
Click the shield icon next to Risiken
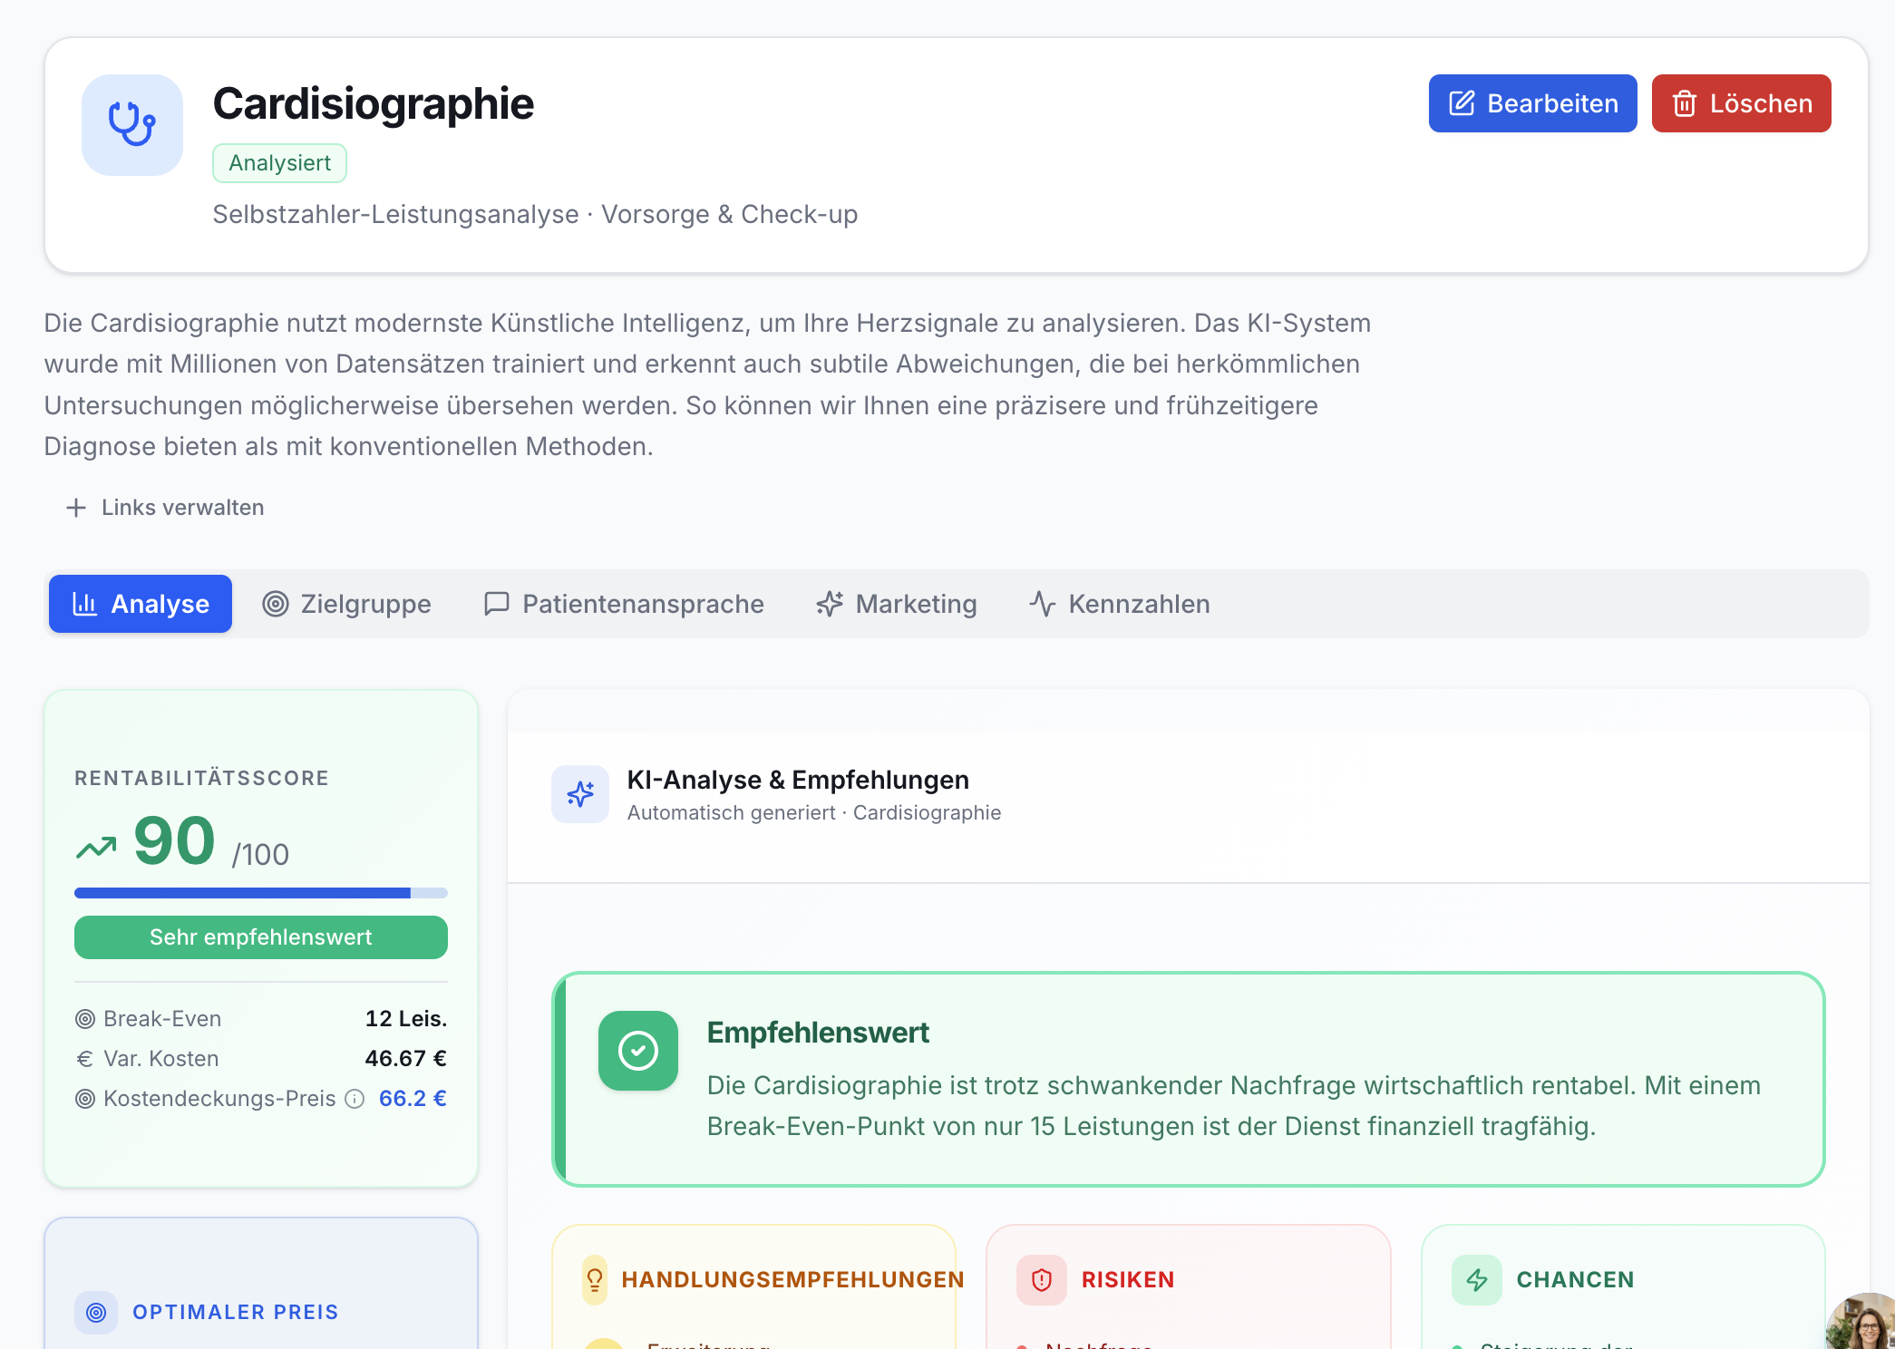point(1042,1280)
